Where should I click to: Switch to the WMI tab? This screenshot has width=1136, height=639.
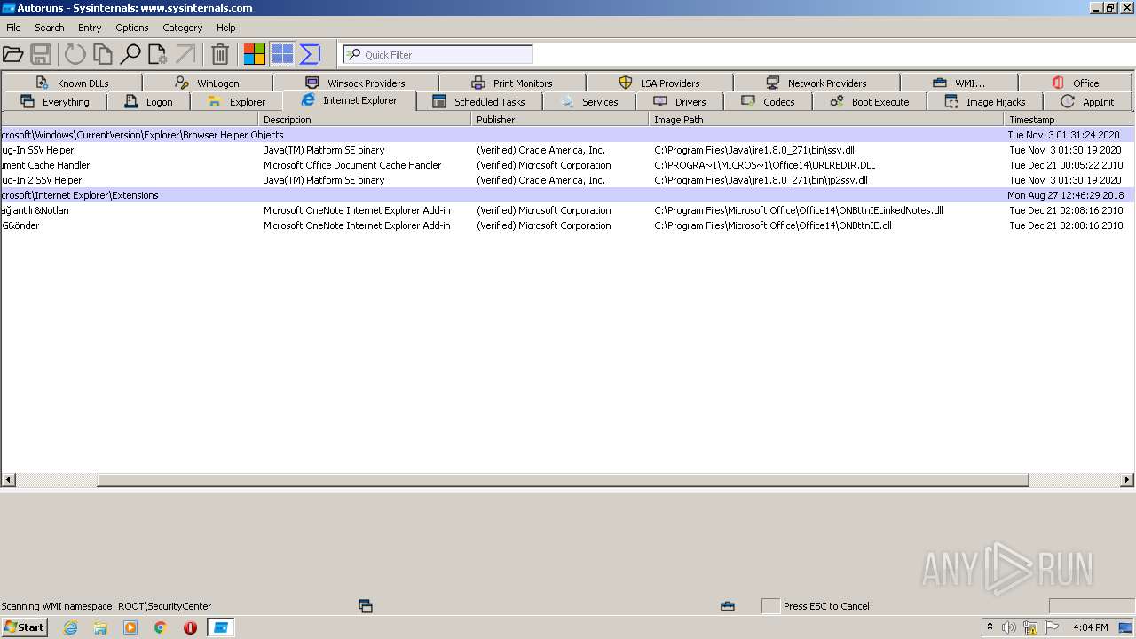(958, 83)
